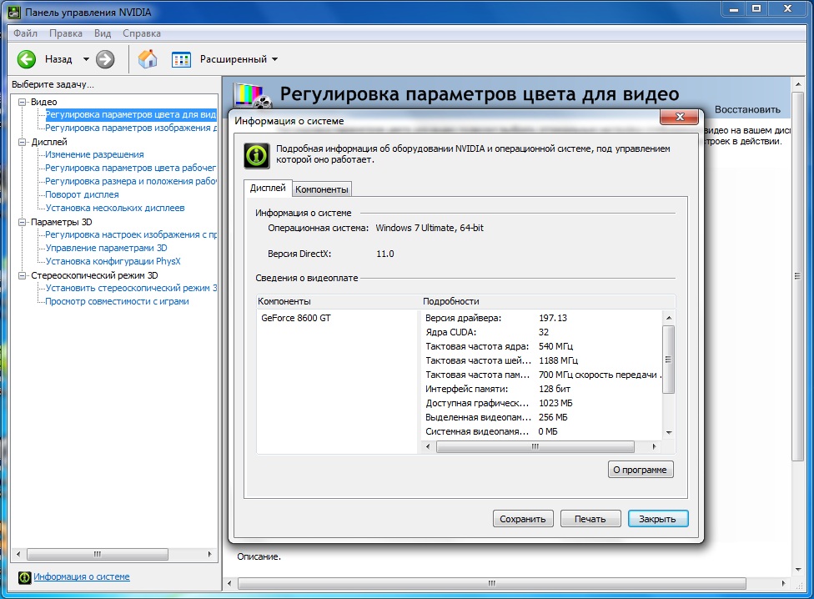
Task: Select Регулировка параметров цвета для видео item
Action: 130,115
